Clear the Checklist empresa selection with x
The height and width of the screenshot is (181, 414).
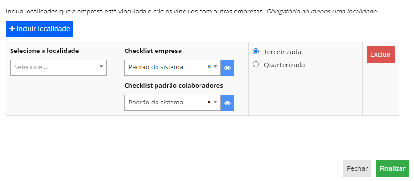[209, 67]
